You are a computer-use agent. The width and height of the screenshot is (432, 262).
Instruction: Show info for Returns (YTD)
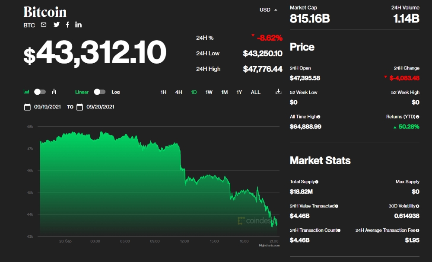pyautogui.click(x=417, y=117)
